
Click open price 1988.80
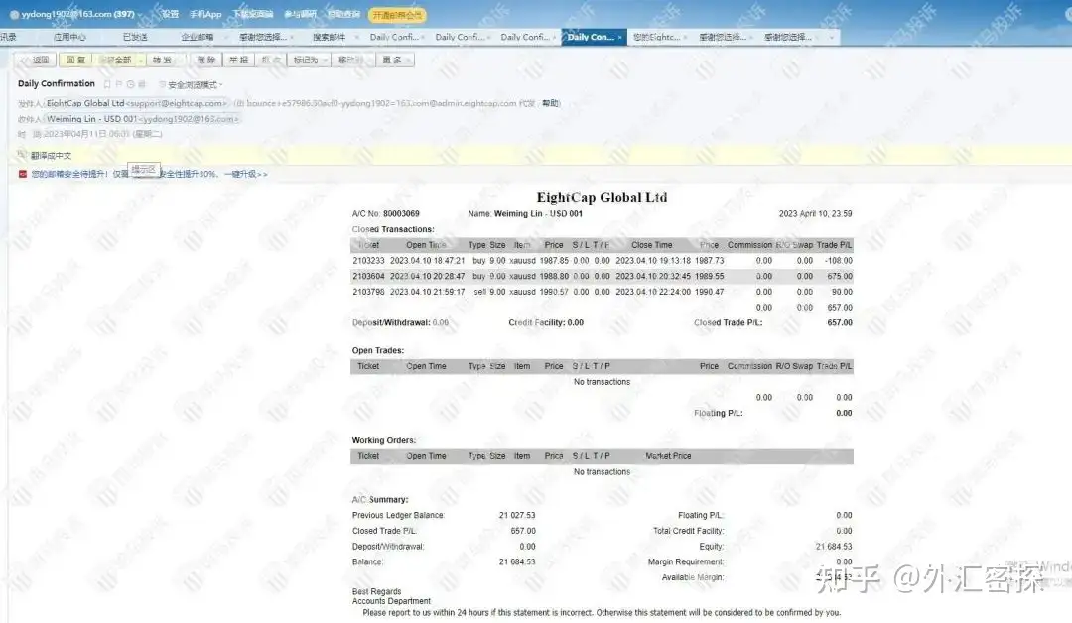point(554,277)
